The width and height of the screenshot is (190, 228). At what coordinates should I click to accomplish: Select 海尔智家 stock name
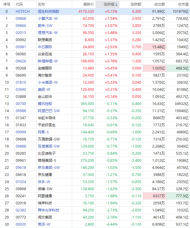click(x=45, y=75)
